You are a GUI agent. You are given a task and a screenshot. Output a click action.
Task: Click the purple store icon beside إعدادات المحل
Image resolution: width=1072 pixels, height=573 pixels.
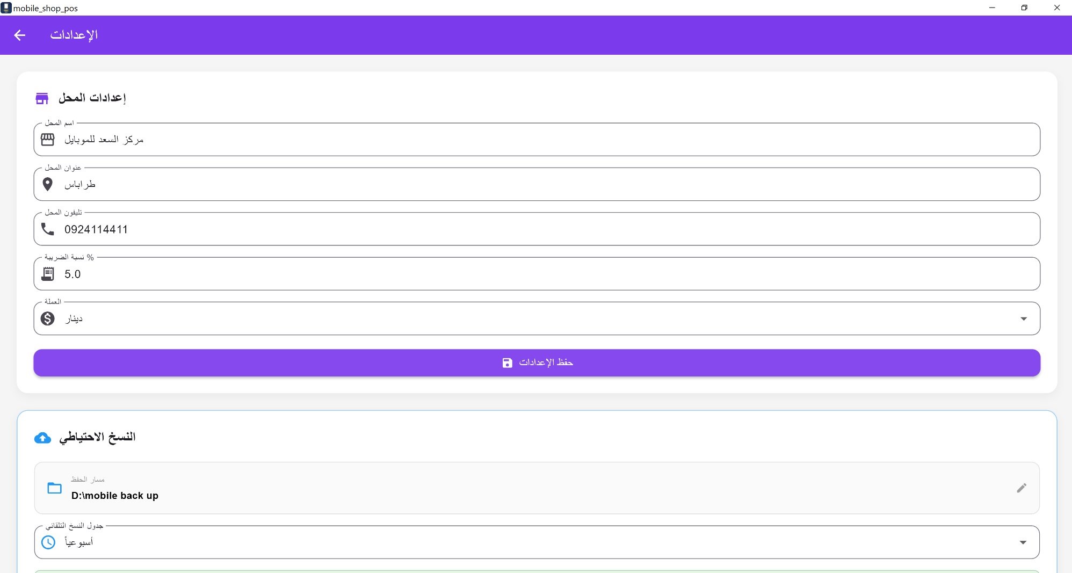tap(42, 98)
